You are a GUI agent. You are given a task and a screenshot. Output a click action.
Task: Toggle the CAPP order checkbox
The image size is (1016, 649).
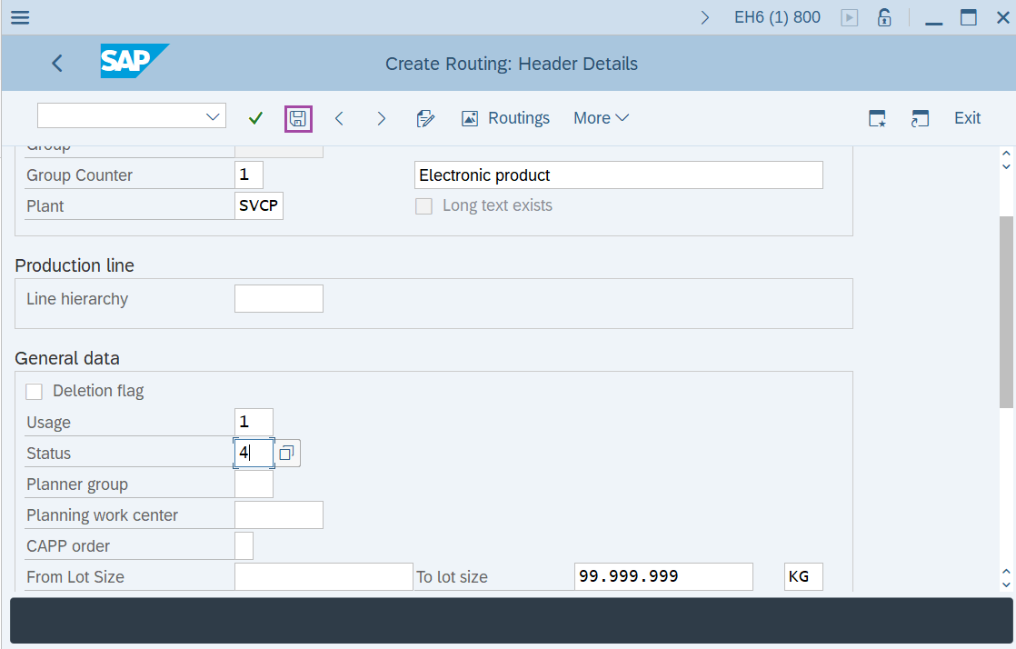pyautogui.click(x=244, y=545)
